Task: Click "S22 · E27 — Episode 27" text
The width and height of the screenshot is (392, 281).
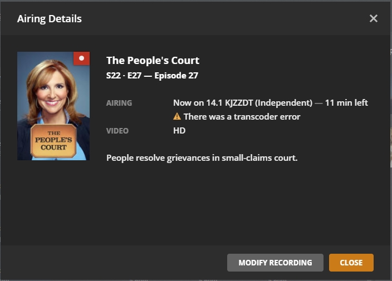Action: pos(152,76)
